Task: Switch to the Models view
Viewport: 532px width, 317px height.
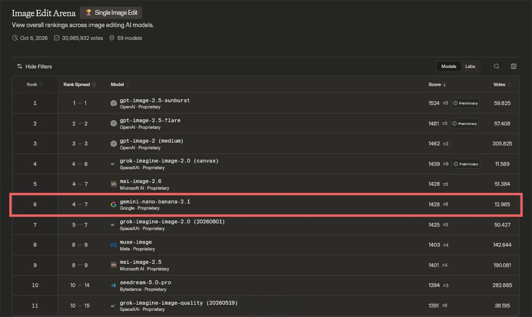Action: 449,67
